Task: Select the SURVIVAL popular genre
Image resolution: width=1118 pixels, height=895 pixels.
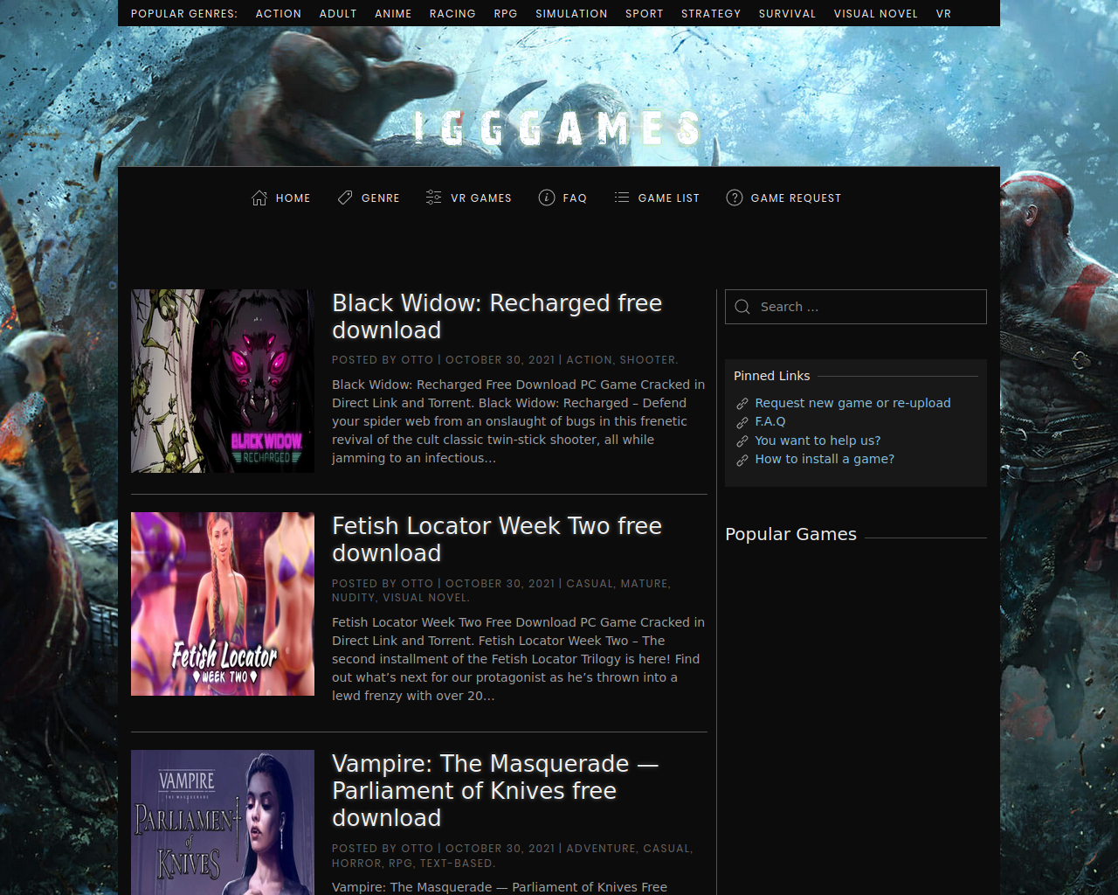Action: tap(787, 14)
